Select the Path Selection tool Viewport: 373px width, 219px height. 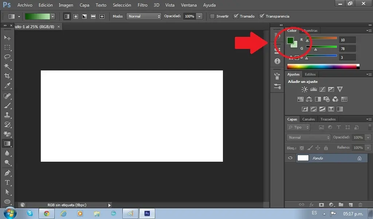pyautogui.click(x=7, y=192)
